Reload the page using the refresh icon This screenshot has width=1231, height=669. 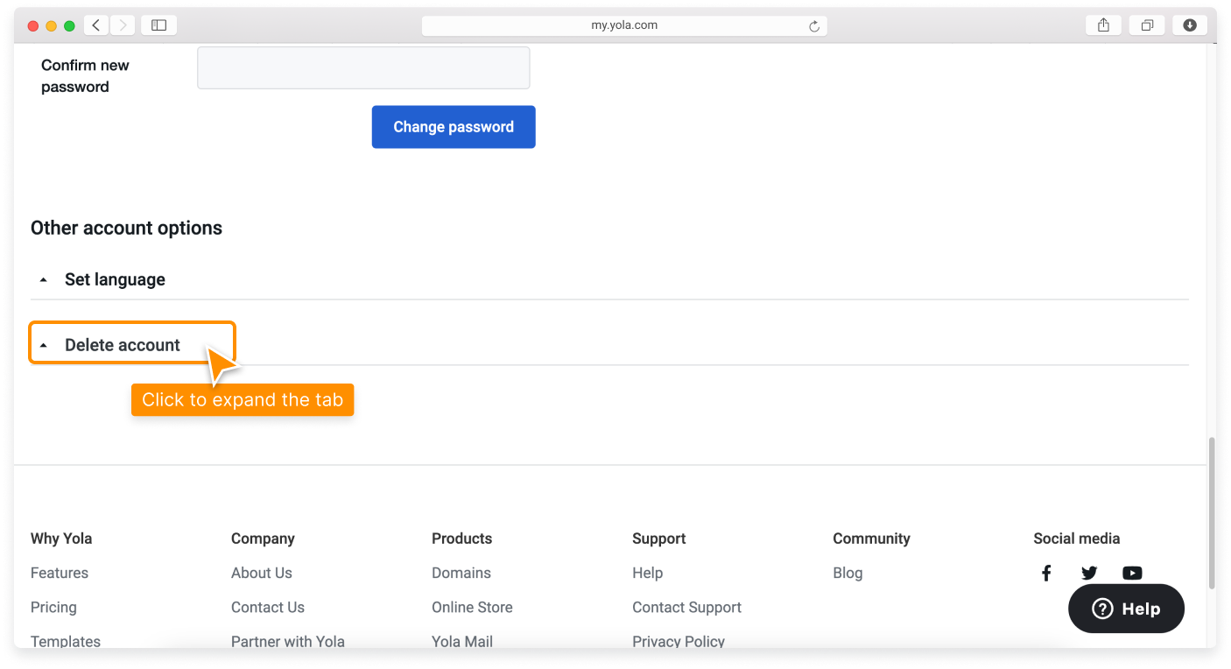click(x=814, y=26)
